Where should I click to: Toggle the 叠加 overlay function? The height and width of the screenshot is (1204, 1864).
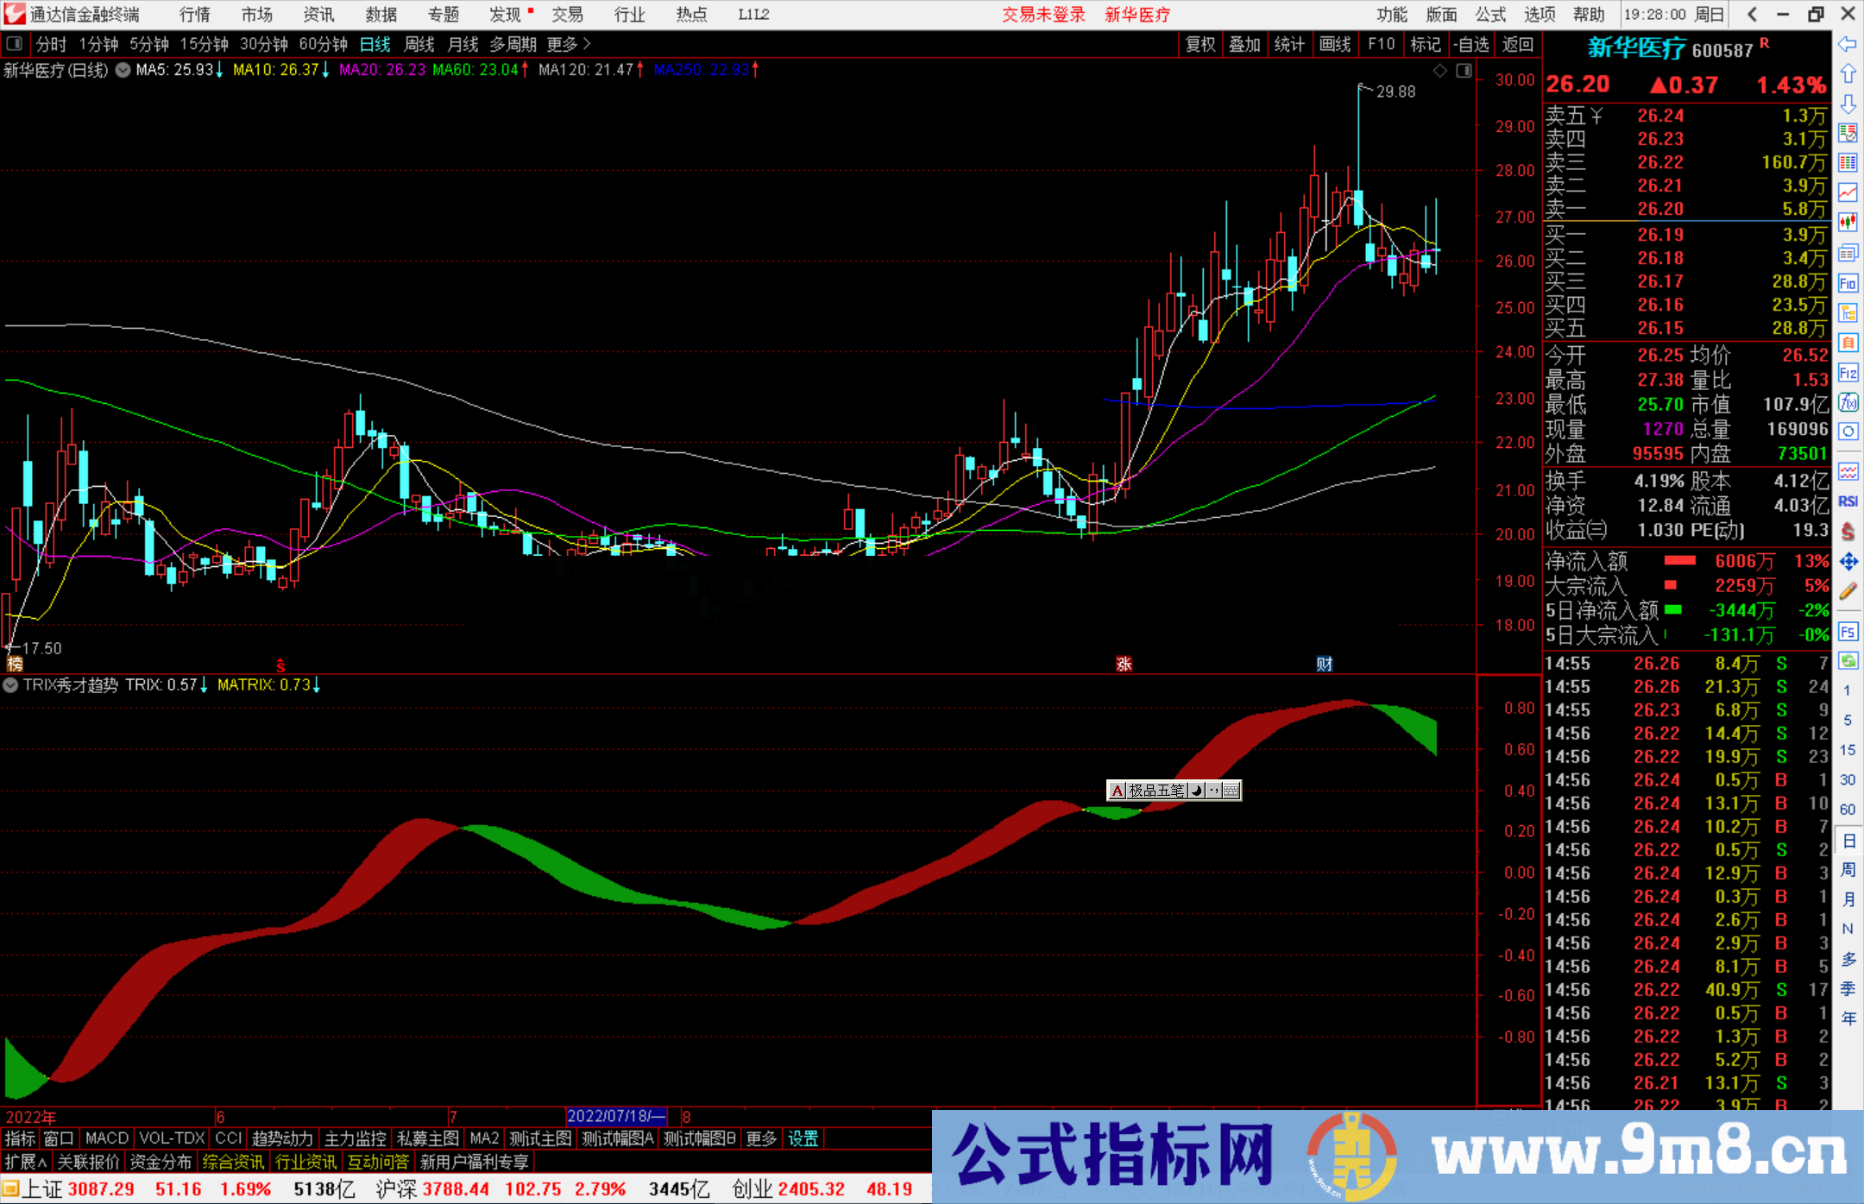pos(1244,44)
